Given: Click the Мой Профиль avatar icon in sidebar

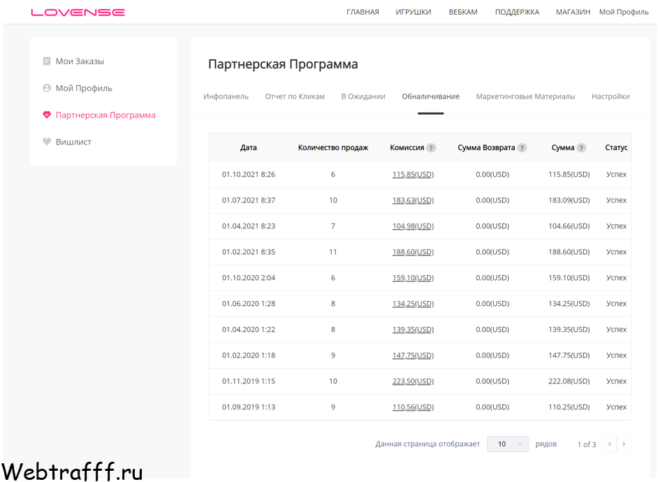Looking at the screenshot, I should click(47, 88).
